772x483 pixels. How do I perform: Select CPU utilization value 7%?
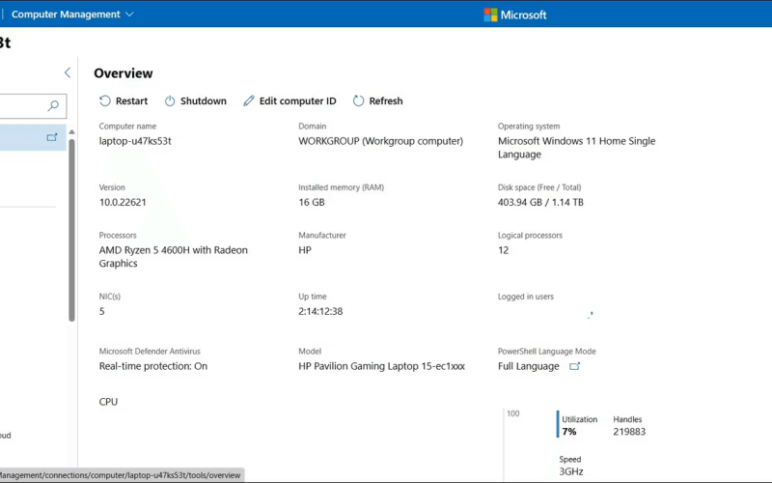tap(569, 431)
